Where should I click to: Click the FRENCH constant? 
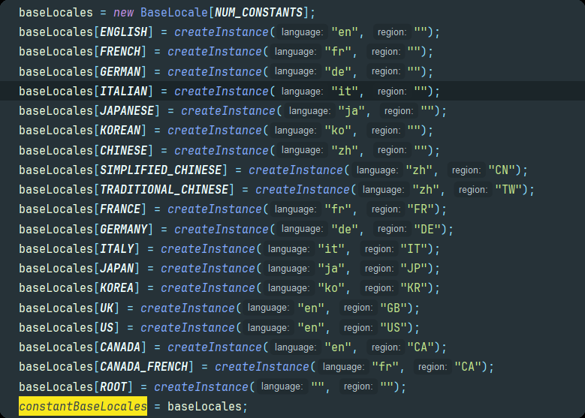120,52
